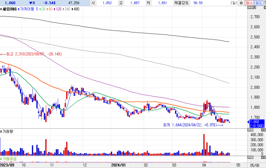Click the 거래량 indicator label
The height and width of the screenshot is (168, 266).
point(8,132)
